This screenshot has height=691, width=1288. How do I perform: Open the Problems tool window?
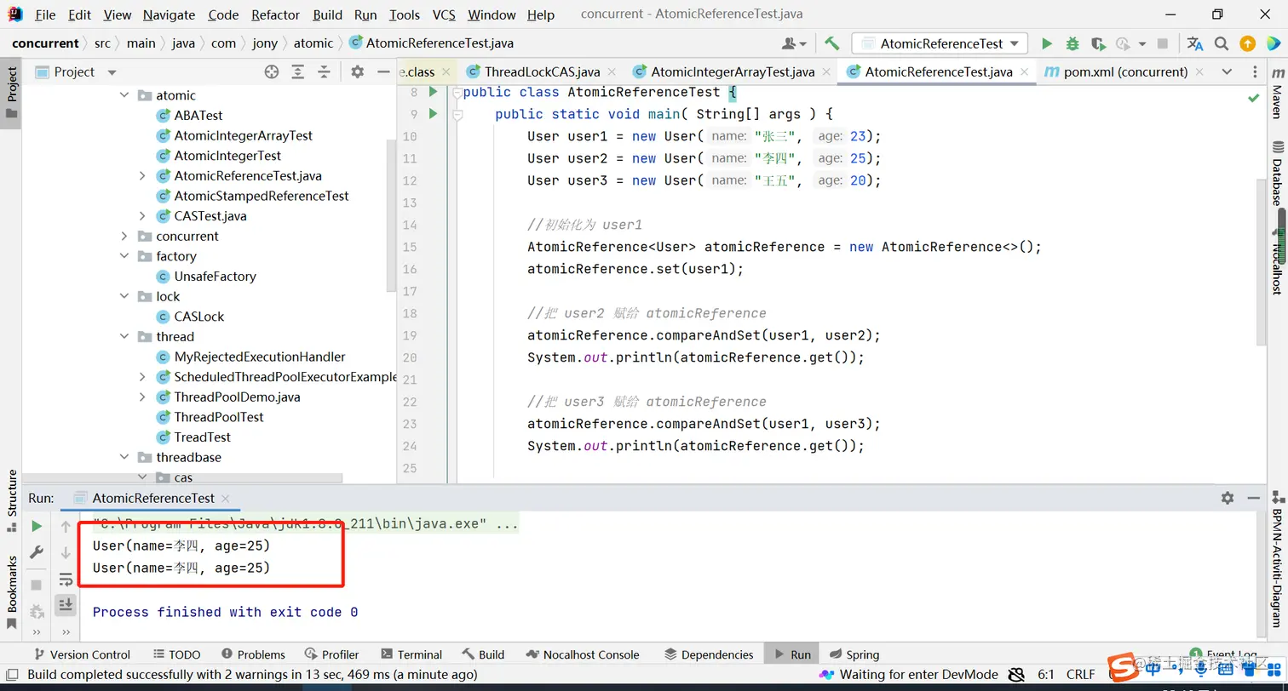point(253,654)
